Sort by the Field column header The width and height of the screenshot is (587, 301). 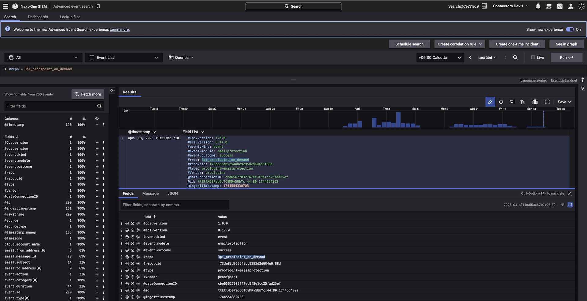(x=150, y=217)
